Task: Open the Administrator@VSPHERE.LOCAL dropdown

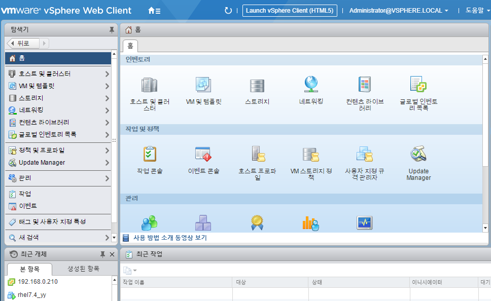Action: [399, 11]
